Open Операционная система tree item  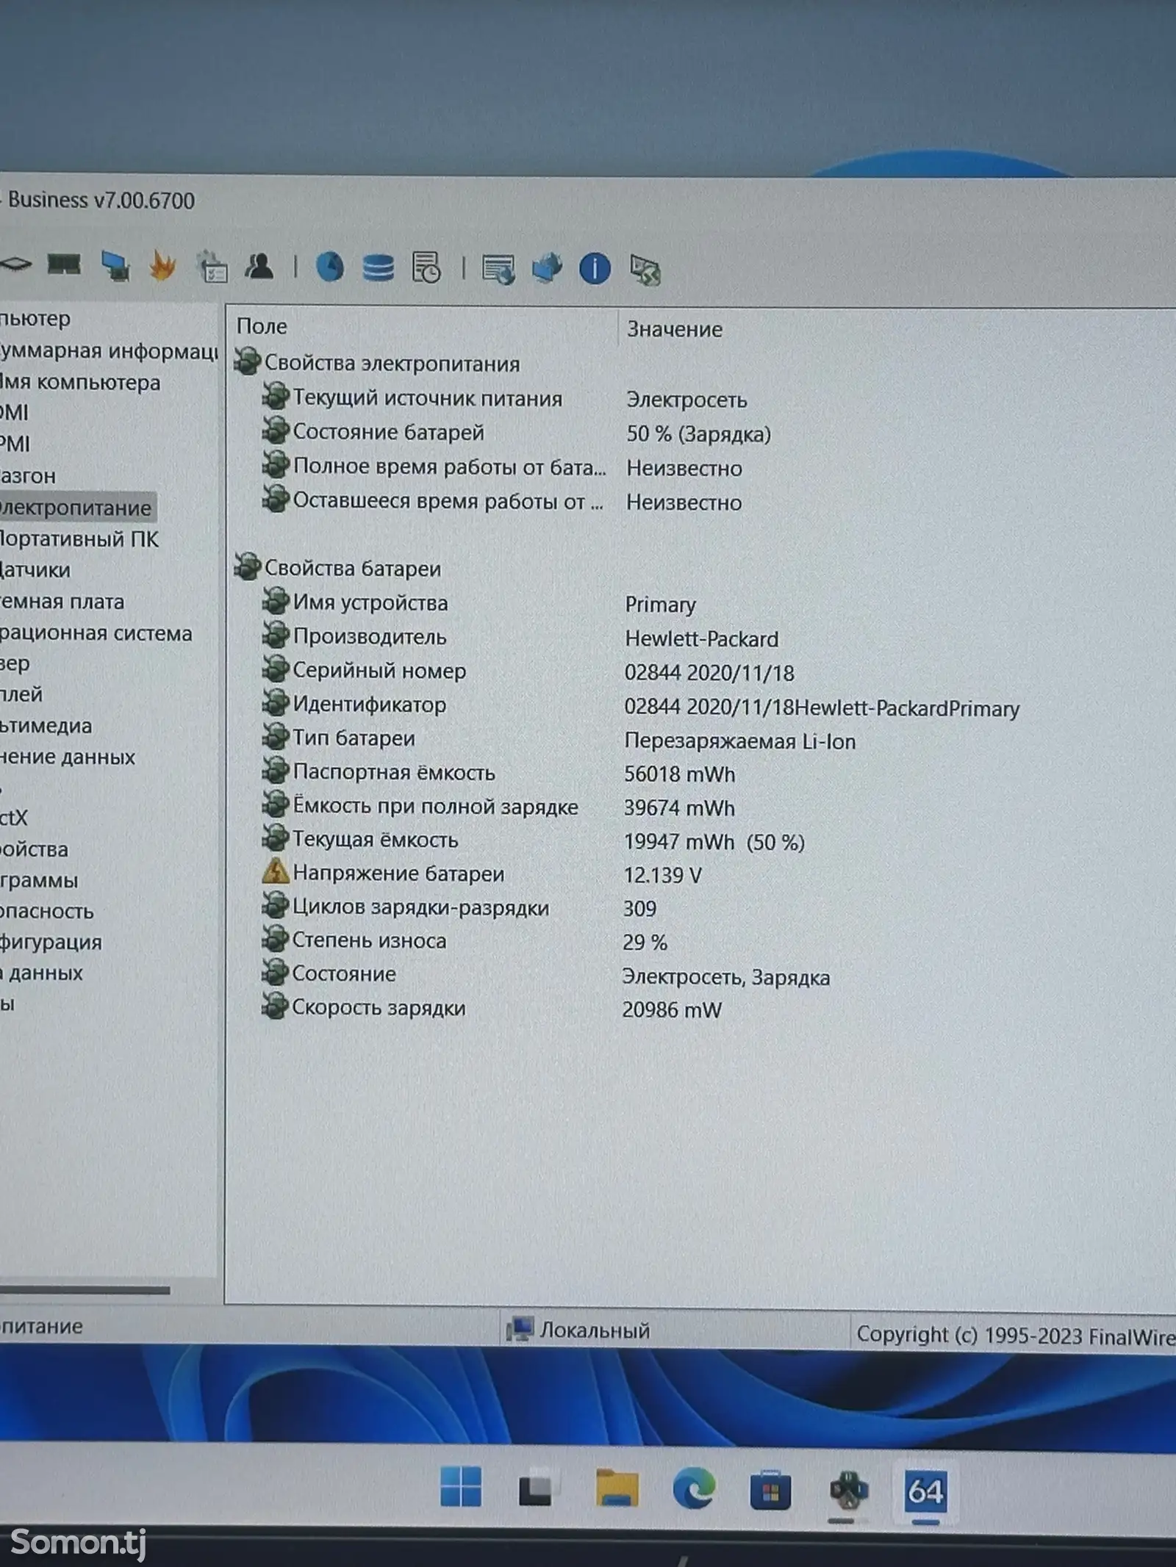pyautogui.click(x=96, y=633)
